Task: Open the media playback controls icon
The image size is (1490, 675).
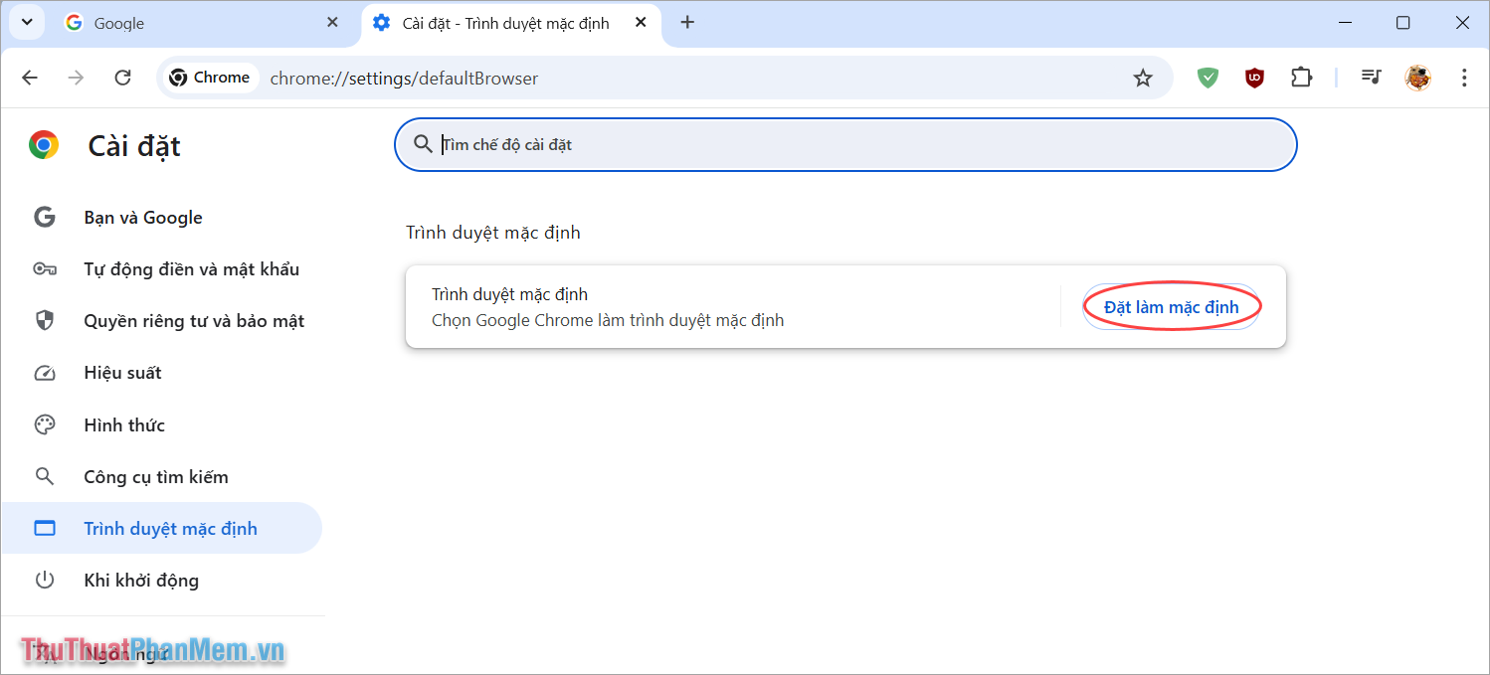Action: (1371, 77)
